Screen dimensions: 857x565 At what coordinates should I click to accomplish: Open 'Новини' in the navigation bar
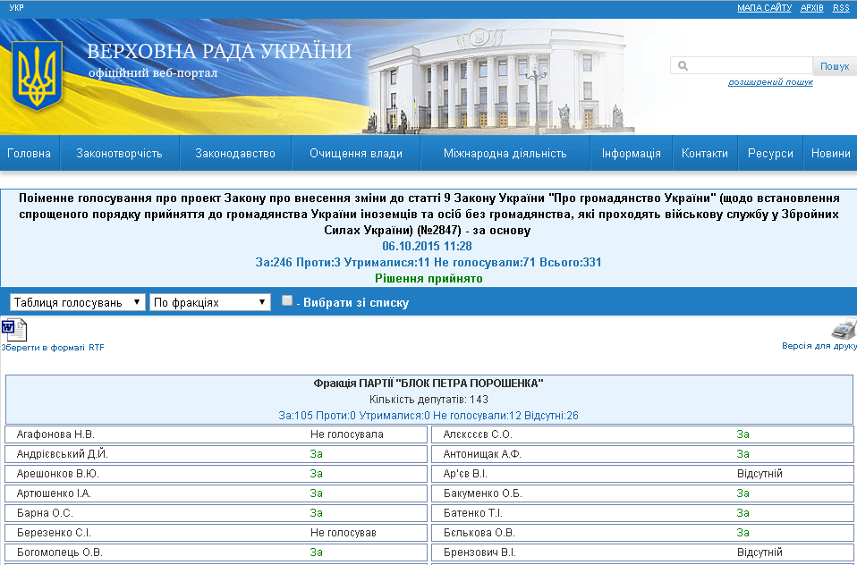(830, 153)
